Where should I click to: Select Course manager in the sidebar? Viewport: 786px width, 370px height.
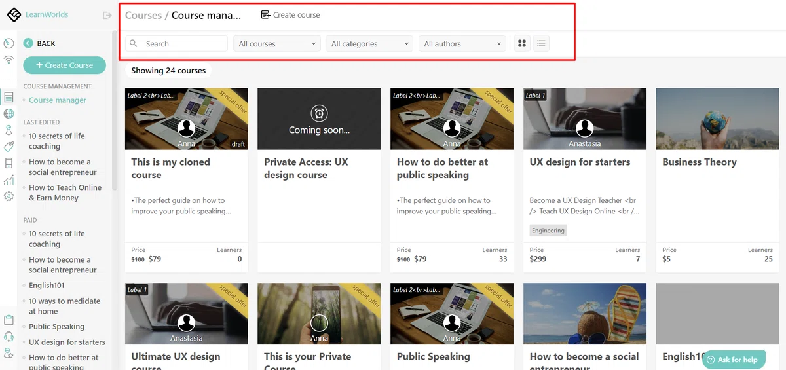click(x=58, y=100)
